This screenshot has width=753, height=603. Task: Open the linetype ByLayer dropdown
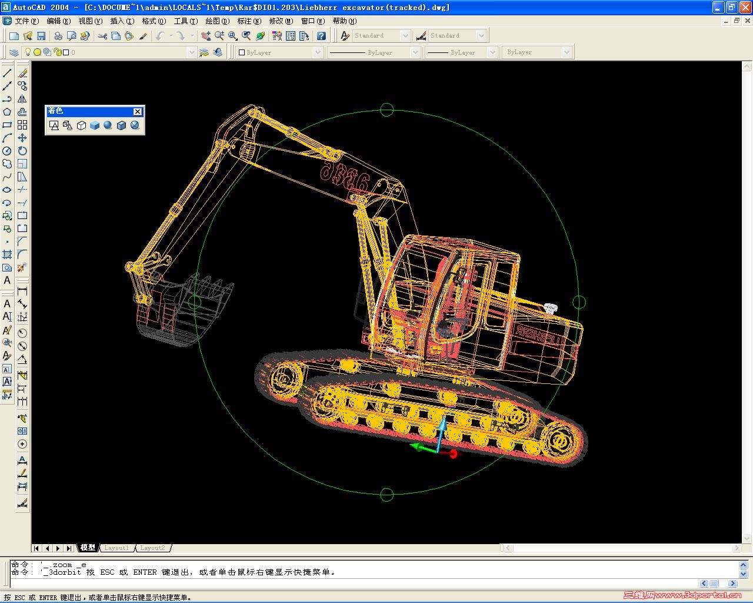(415, 52)
